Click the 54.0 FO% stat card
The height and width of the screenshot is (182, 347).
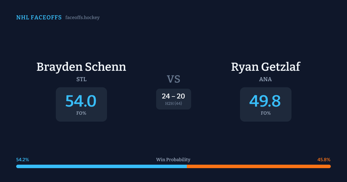coord(81,104)
